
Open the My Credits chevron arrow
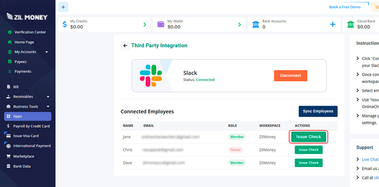click(x=144, y=25)
